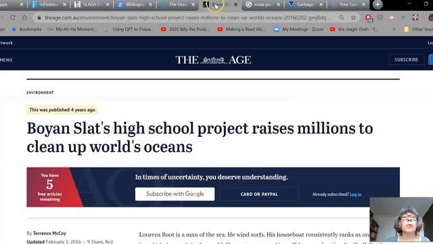Image resolution: width=433 pixels, height=244 pixels.
Task: Open author Terrence McCoy's page
Action: pos(49,233)
